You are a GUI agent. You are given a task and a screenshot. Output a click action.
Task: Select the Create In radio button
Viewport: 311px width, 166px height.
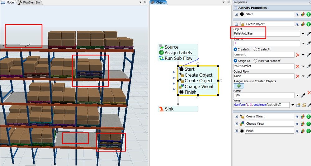coord(235,50)
